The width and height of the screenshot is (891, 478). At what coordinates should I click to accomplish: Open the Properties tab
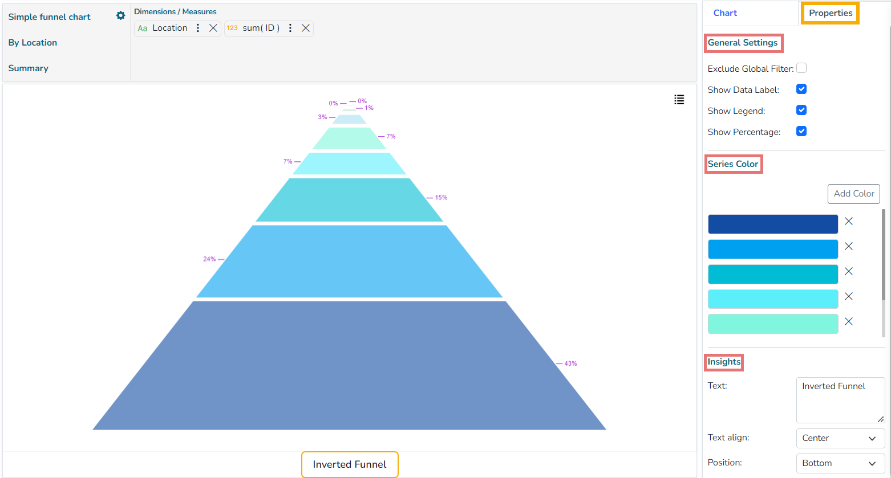click(829, 13)
